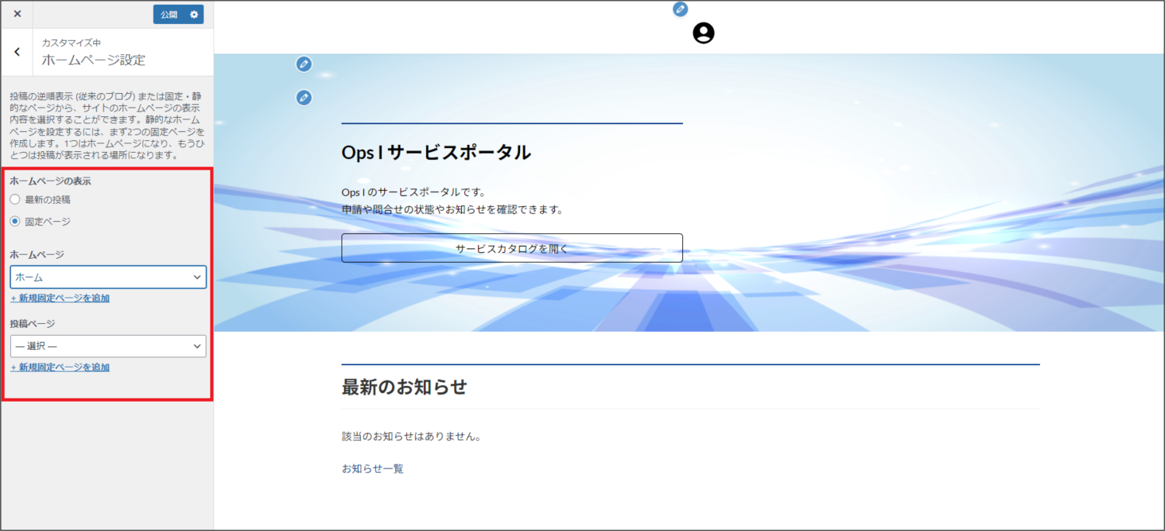Open the ホームページ dropdown showing ホーム
Image resolution: width=1165 pixels, height=531 pixels.
tap(108, 278)
